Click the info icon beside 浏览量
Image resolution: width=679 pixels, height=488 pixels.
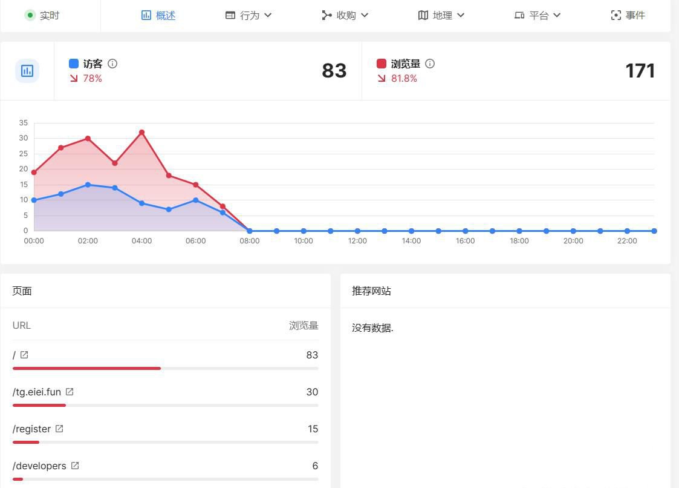coord(429,64)
